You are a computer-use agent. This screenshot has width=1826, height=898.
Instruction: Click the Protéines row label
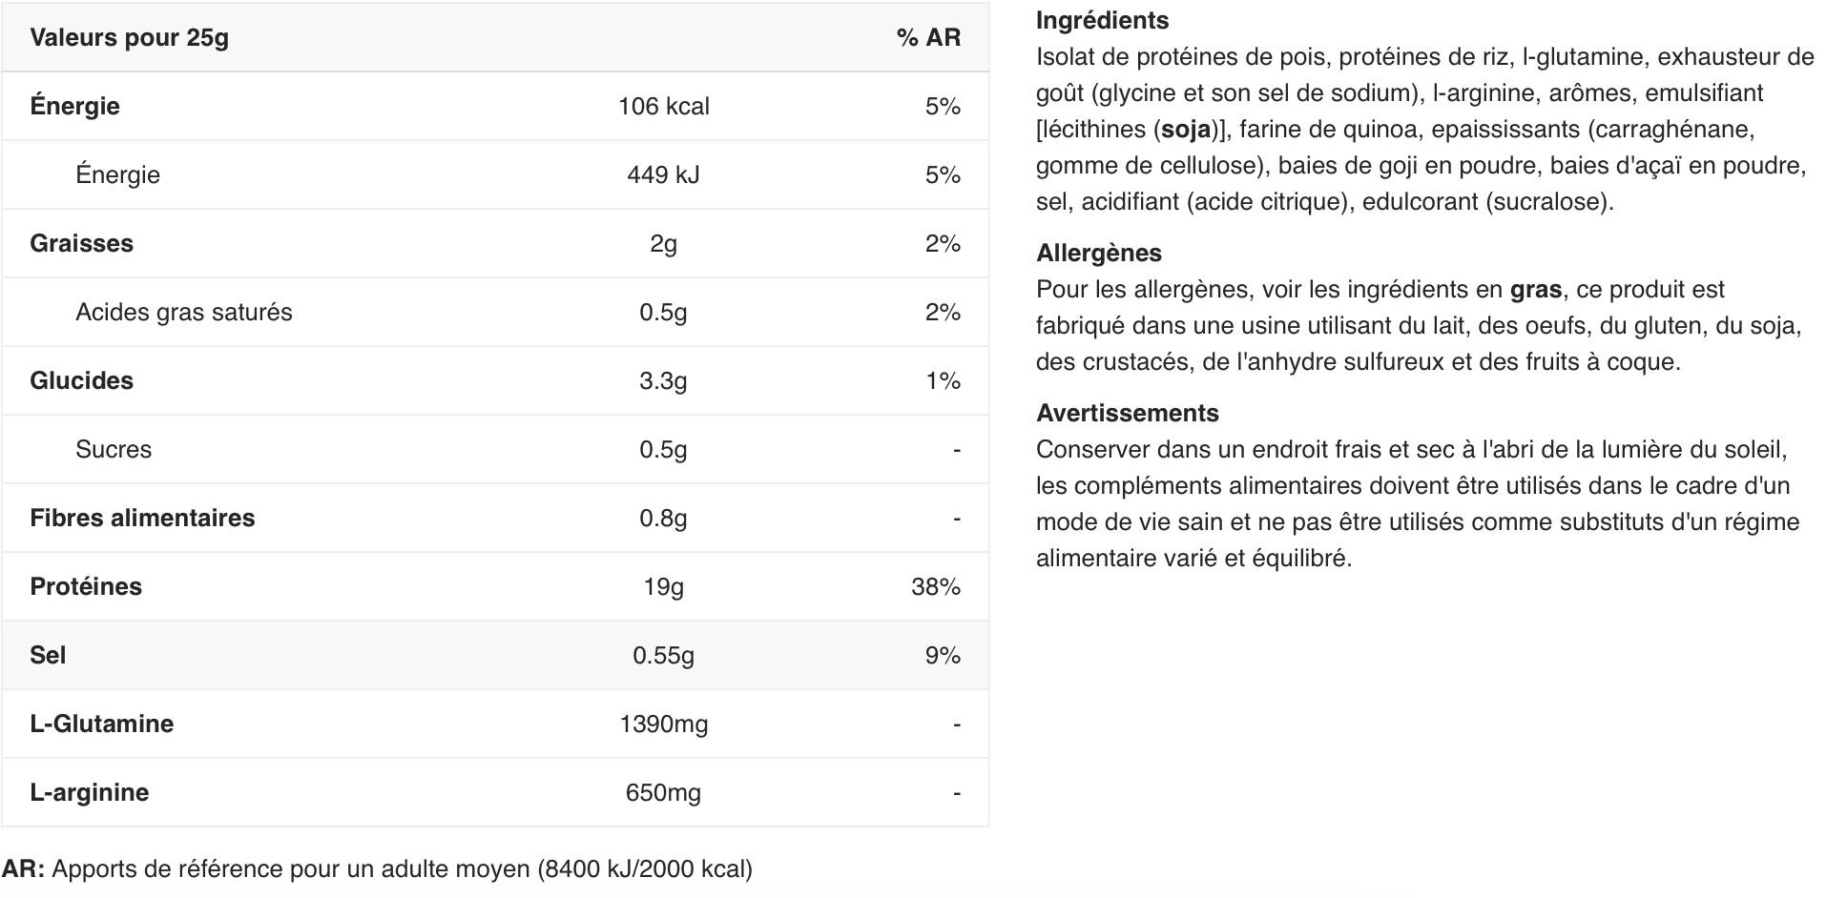(x=86, y=586)
